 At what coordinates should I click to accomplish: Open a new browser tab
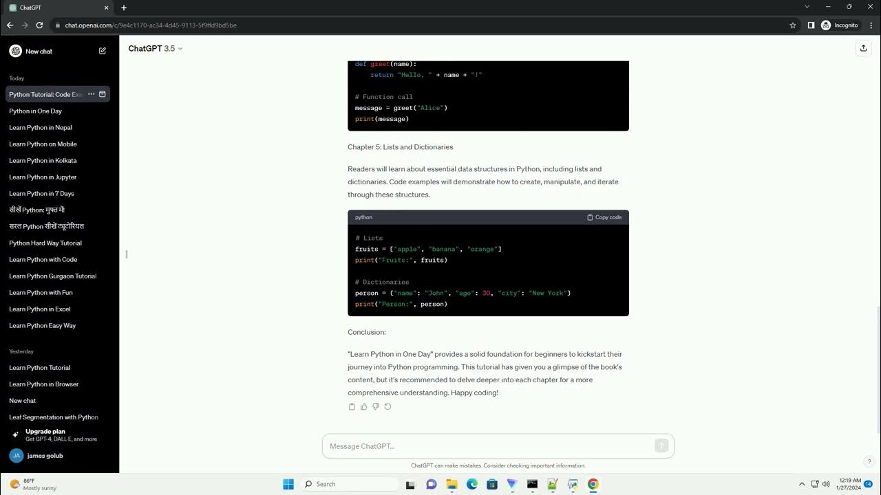tap(124, 8)
